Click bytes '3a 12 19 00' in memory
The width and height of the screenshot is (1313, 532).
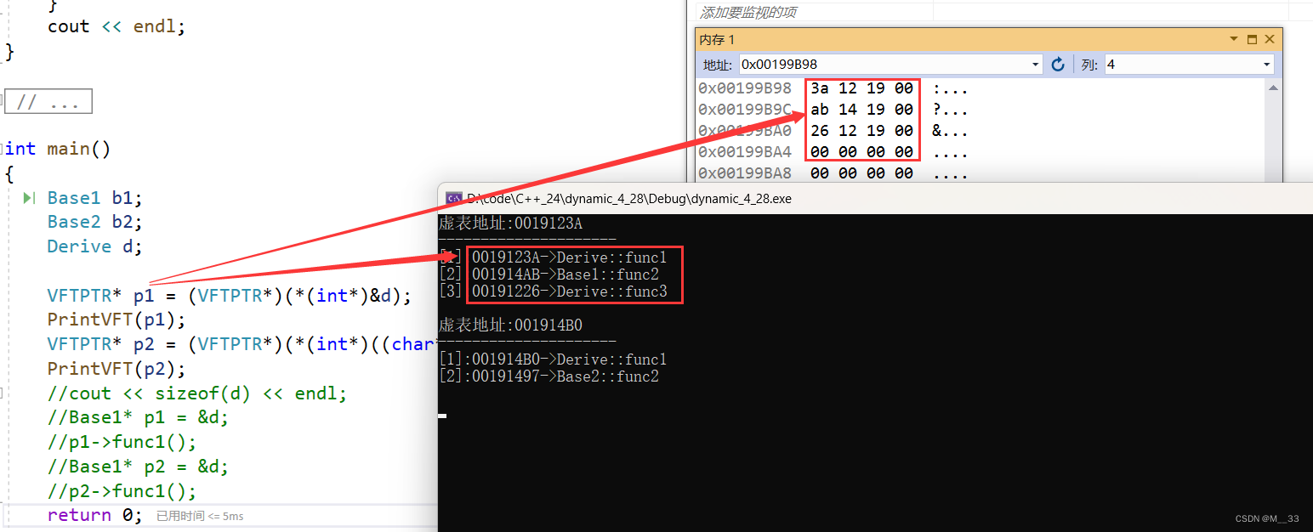[x=861, y=88]
